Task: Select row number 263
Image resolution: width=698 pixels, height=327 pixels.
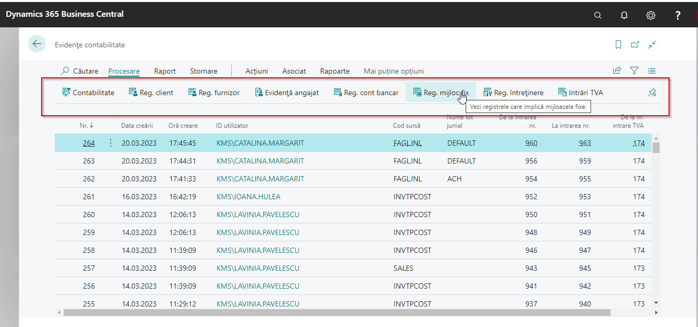Action: point(89,161)
